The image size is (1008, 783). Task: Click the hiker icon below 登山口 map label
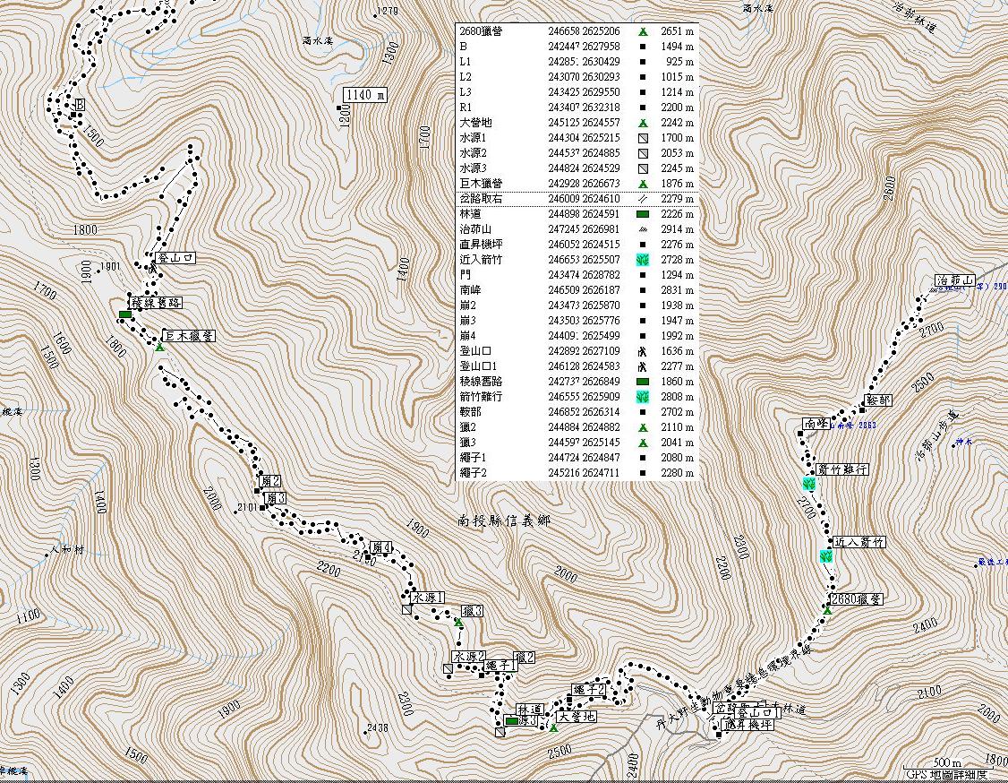pyautogui.click(x=153, y=268)
